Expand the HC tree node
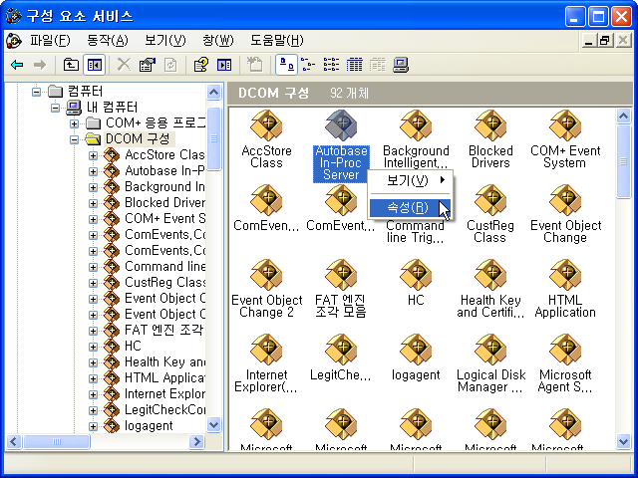 93,346
